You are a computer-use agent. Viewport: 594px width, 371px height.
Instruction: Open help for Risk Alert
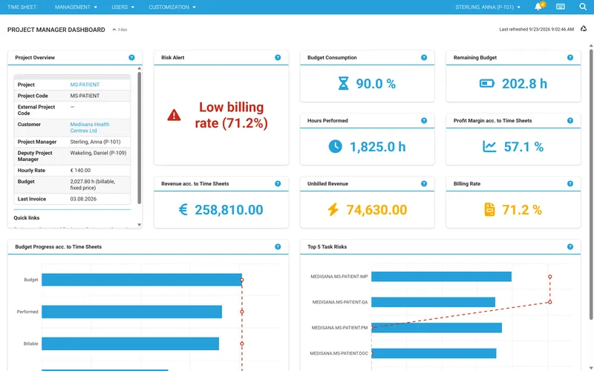point(278,58)
